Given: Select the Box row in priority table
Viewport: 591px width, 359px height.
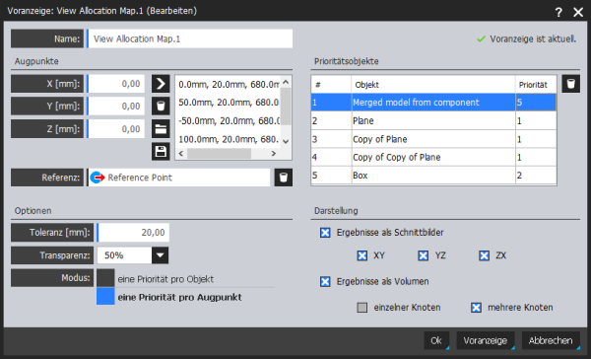Looking at the screenshot, I should coord(433,176).
